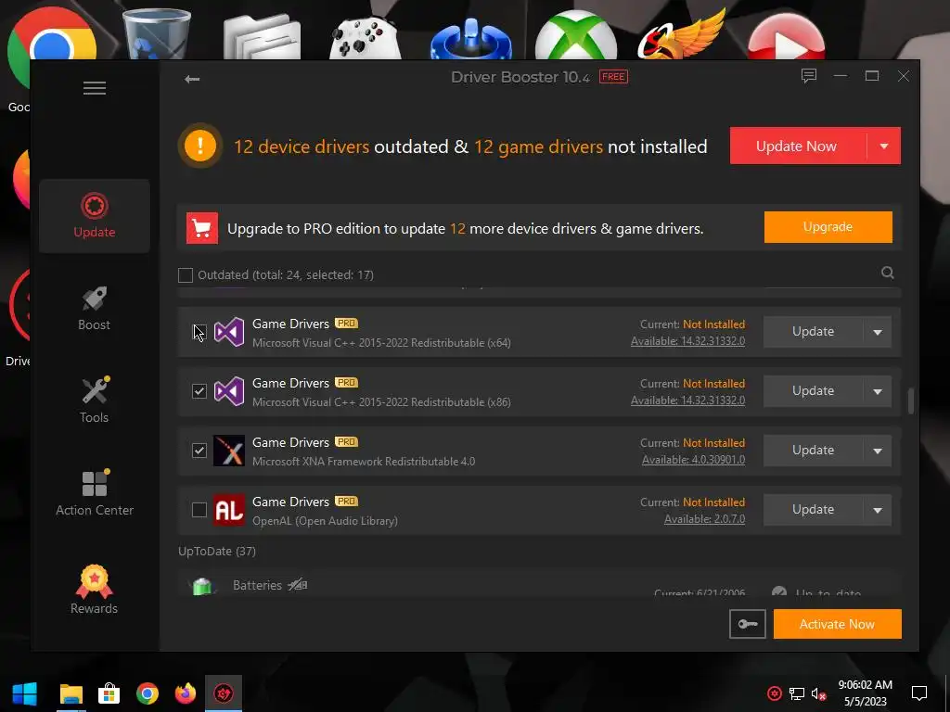Click PRO badge on OpenAL row
The height and width of the screenshot is (712, 950).
347,502
